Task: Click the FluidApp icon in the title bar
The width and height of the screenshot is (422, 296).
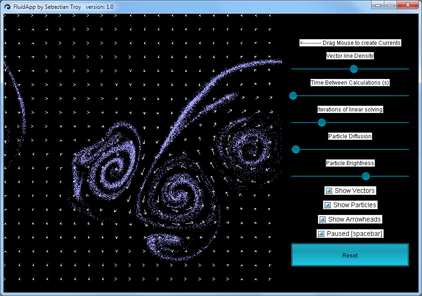Action: (7, 7)
